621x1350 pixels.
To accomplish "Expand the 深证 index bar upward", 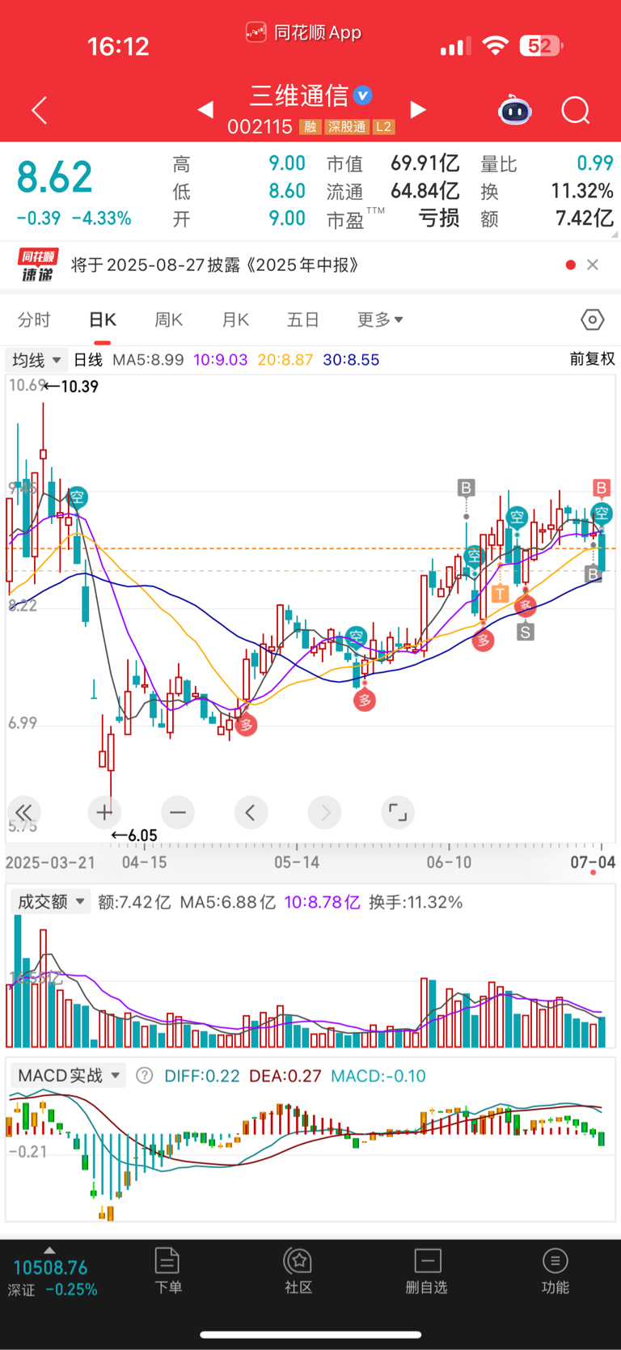I will point(49,1251).
